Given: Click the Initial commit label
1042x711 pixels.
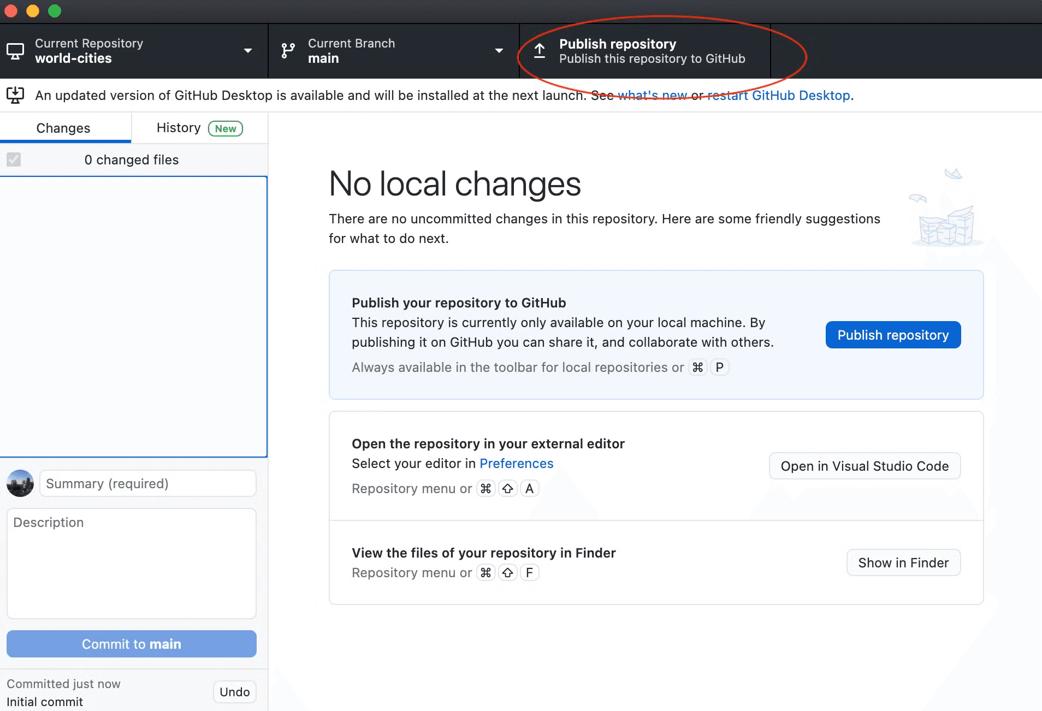Looking at the screenshot, I should tap(45, 702).
